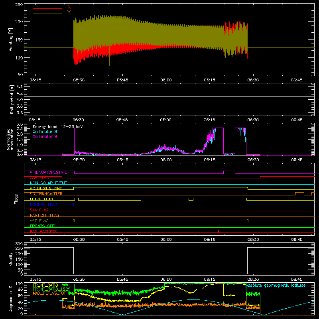Click the olive Y legend label
This screenshot has height=319, width=319.
click(x=69, y=12)
